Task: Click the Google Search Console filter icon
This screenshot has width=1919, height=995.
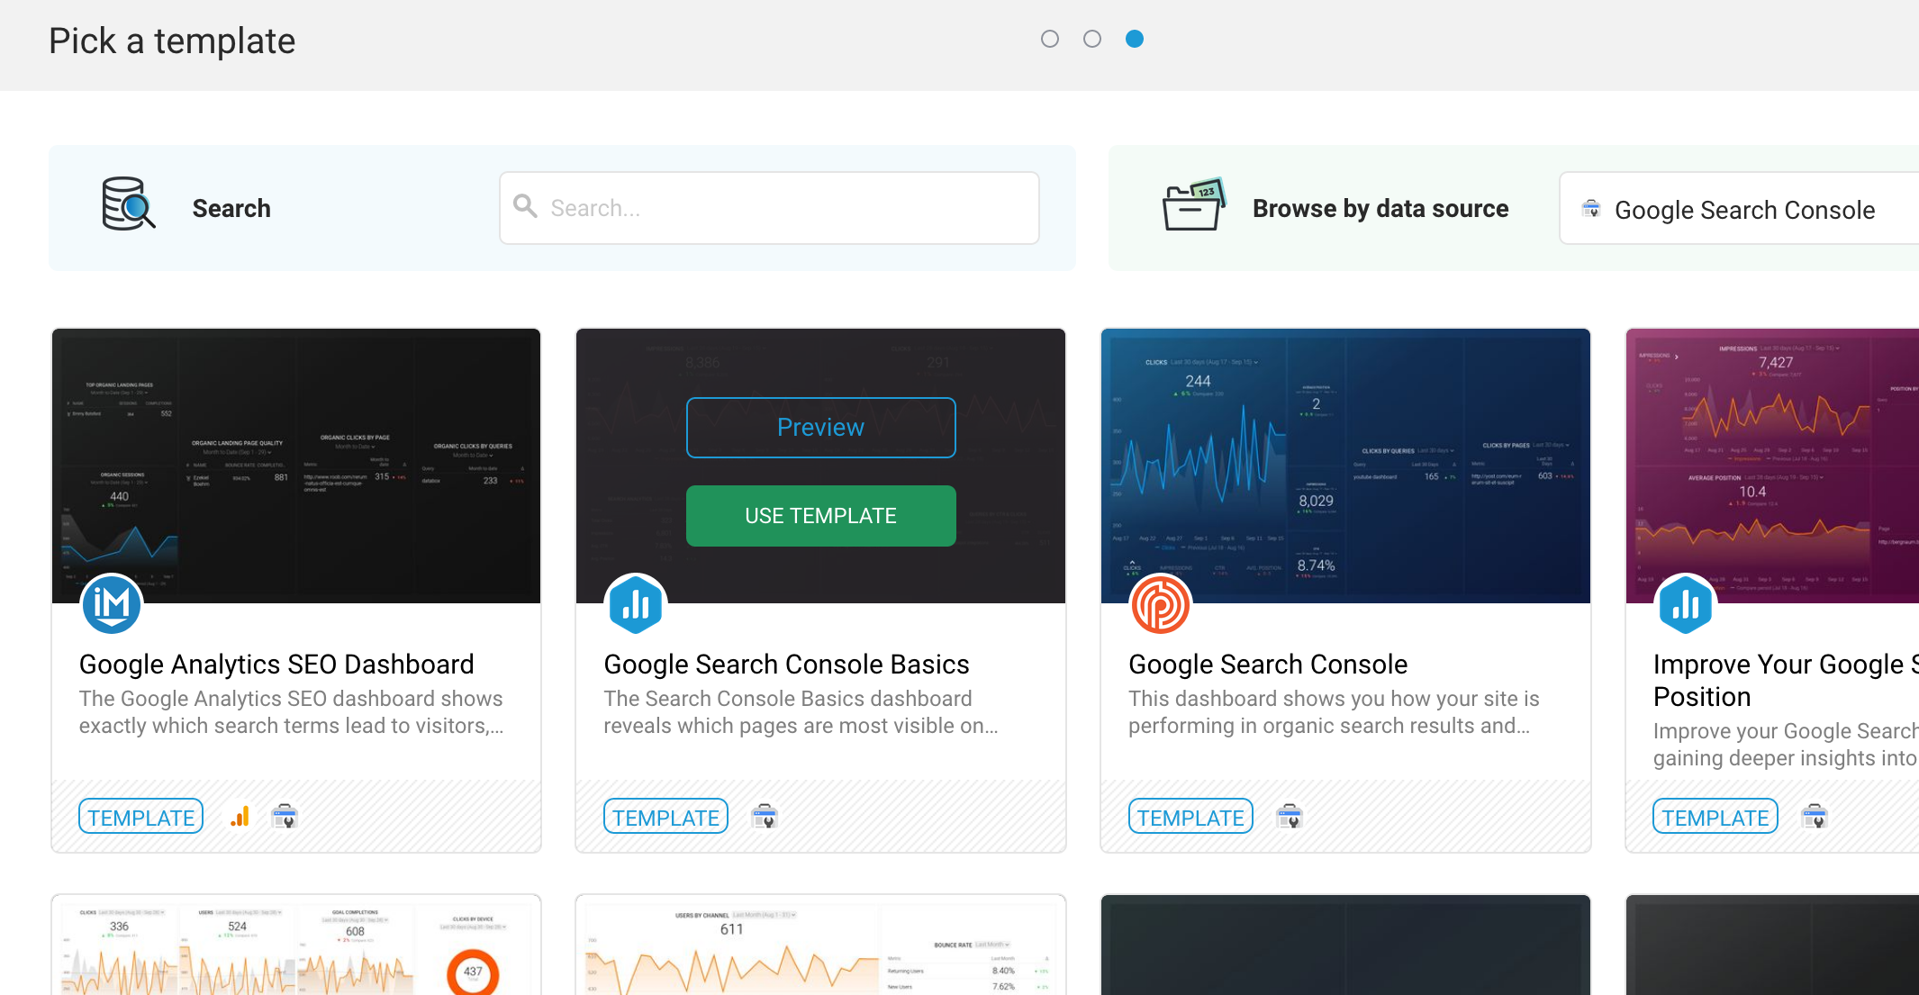Action: click(1590, 207)
